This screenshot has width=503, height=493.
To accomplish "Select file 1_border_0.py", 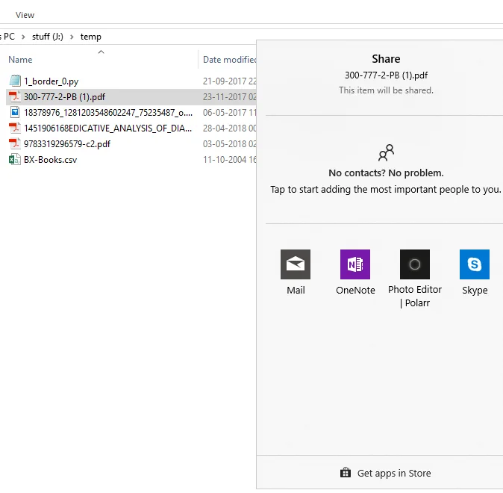I will [x=51, y=81].
